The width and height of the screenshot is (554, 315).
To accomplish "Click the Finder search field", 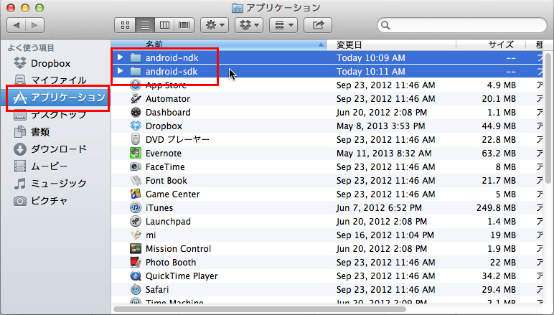I will point(462,25).
